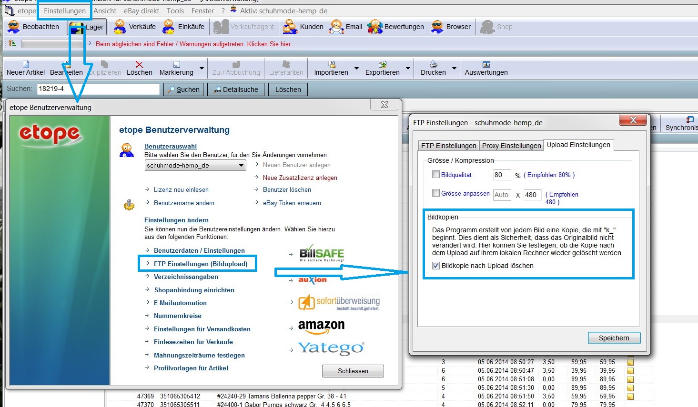This screenshot has width=698, height=407.
Task: Expand the Exportieren dropdown arrow
Action: (408, 69)
